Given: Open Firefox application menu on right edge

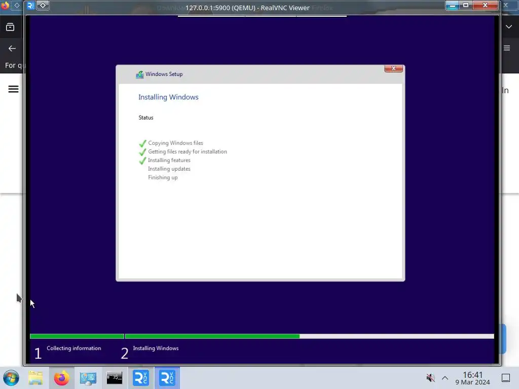Looking at the screenshot, I should 507,48.
